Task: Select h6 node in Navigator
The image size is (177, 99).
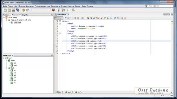Action: tap(15, 83)
